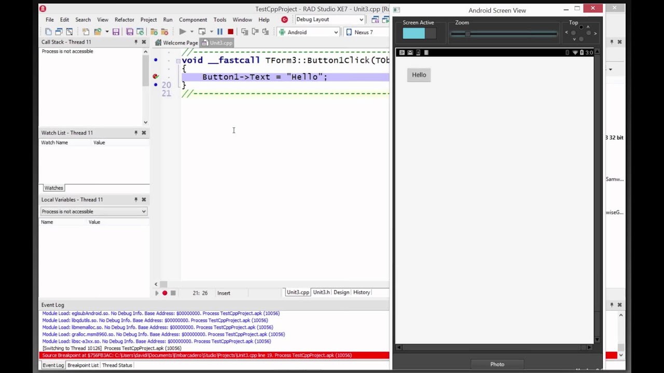
Task: Pin the Call Stack panel
Action: pos(136,42)
